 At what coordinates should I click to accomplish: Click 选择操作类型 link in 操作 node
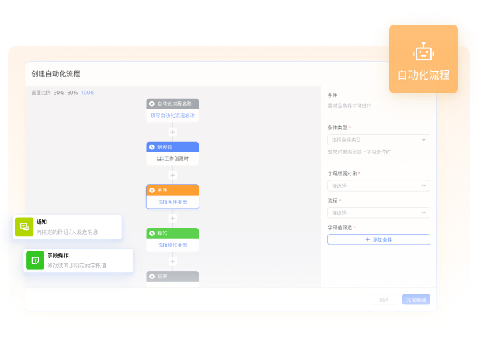[173, 245]
